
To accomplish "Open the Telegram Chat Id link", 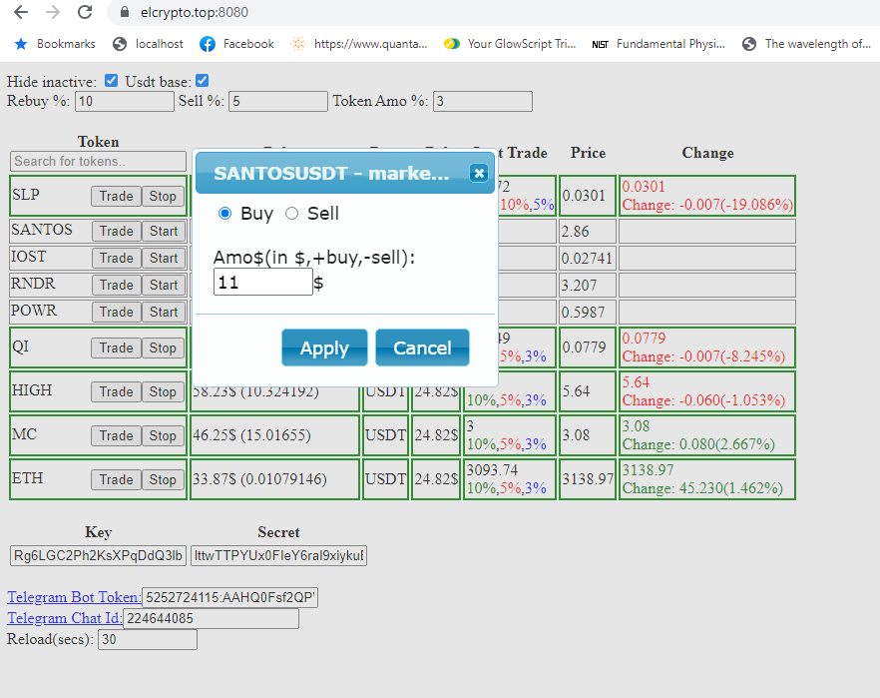I will tap(65, 618).
